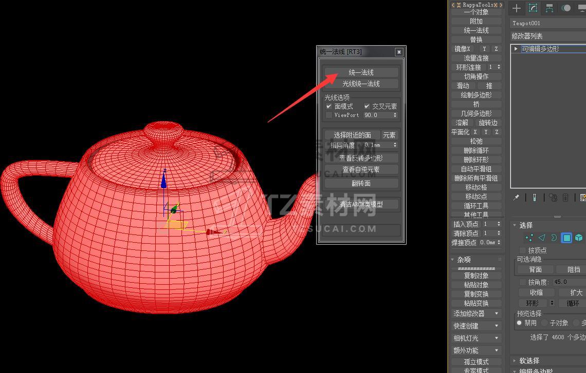Open the 添加修改器 dropdown
This screenshot has width=586, height=373.
tap(476, 313)
